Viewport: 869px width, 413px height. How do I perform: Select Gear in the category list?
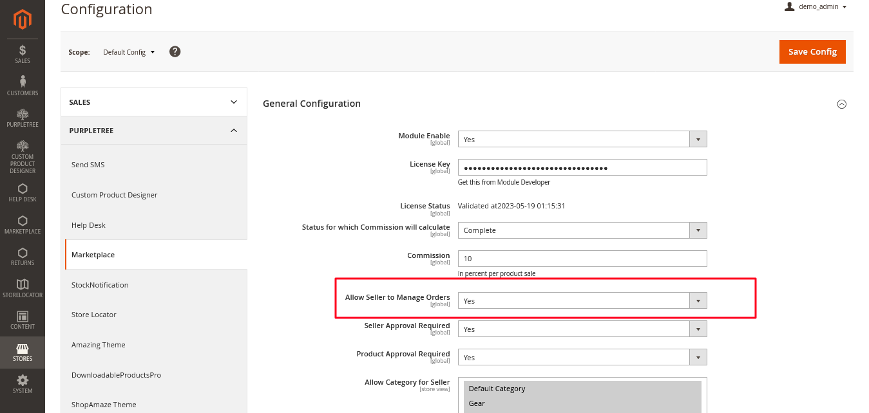pyautogui.click(x=582, y=403)
